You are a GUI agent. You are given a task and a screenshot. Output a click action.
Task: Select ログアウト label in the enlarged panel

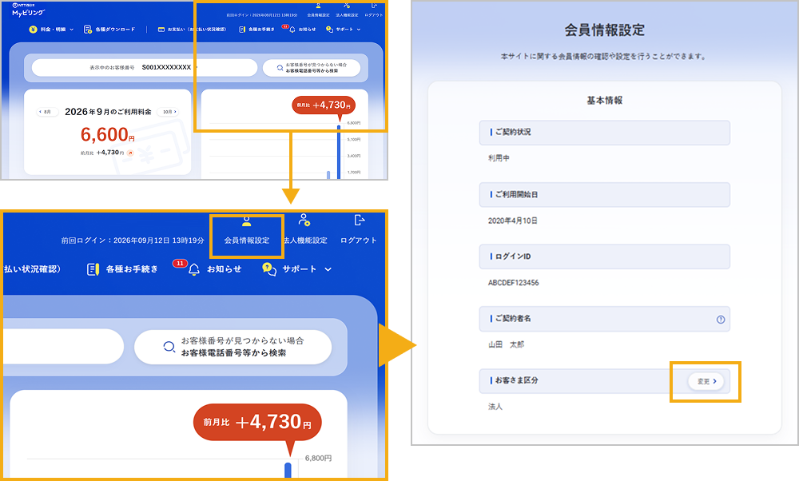[359, 240]
